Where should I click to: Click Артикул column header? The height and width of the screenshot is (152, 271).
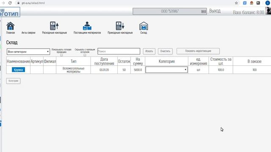click(37, 61)
